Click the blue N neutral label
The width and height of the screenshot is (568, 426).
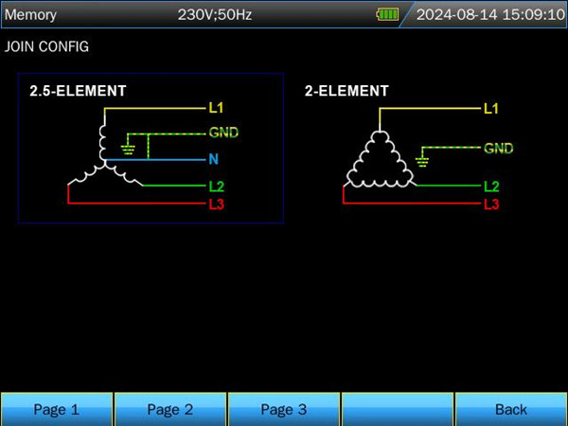(213, 159)
